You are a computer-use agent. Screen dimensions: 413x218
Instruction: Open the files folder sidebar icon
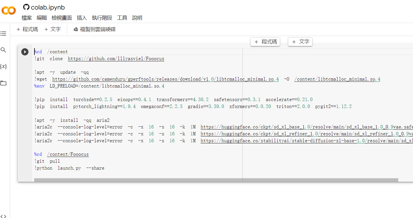[3, 83]
